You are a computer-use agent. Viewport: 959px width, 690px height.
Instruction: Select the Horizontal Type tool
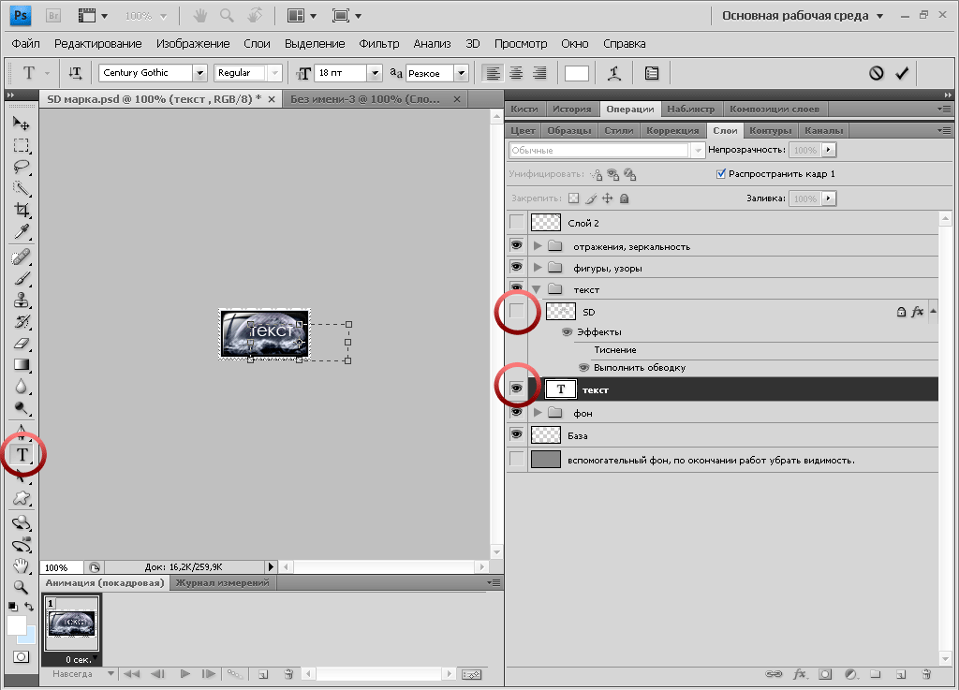pyautogui.click(x=22, y=455)
